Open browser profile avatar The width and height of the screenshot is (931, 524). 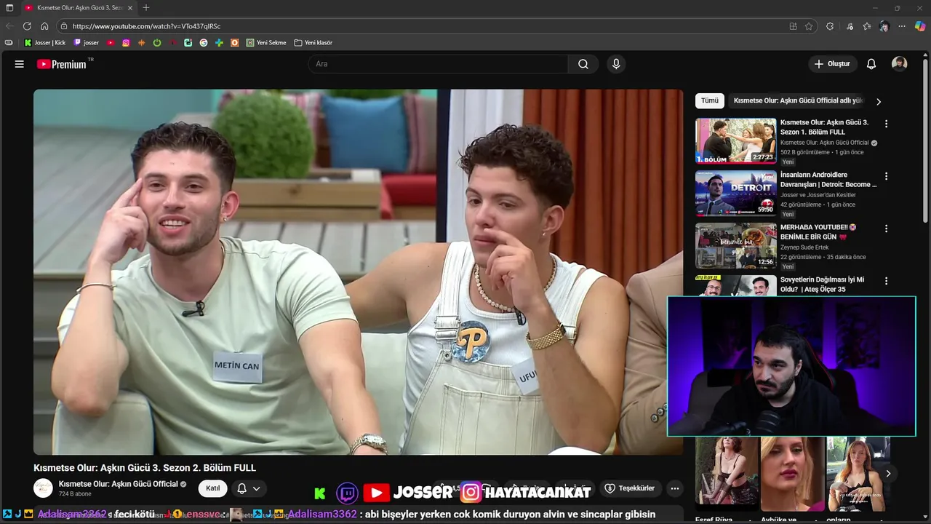[x=884, y=26]
